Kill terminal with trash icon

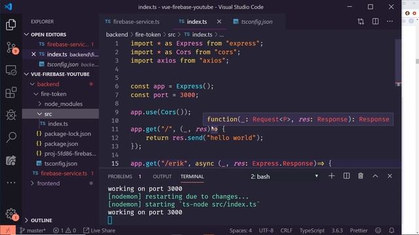pos(361,176)
